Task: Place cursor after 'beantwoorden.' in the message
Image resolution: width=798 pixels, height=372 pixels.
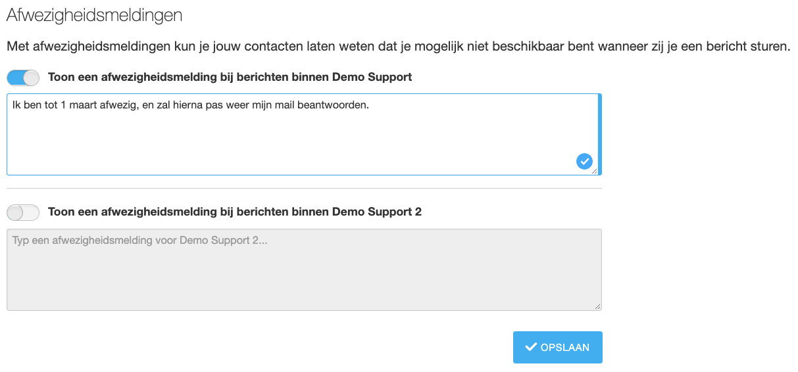Action: [370, 105]
